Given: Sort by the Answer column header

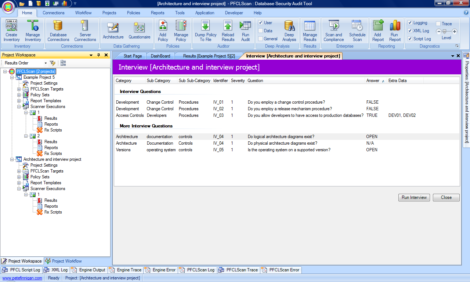Looking at the screenshot, I should click(376, 81).
